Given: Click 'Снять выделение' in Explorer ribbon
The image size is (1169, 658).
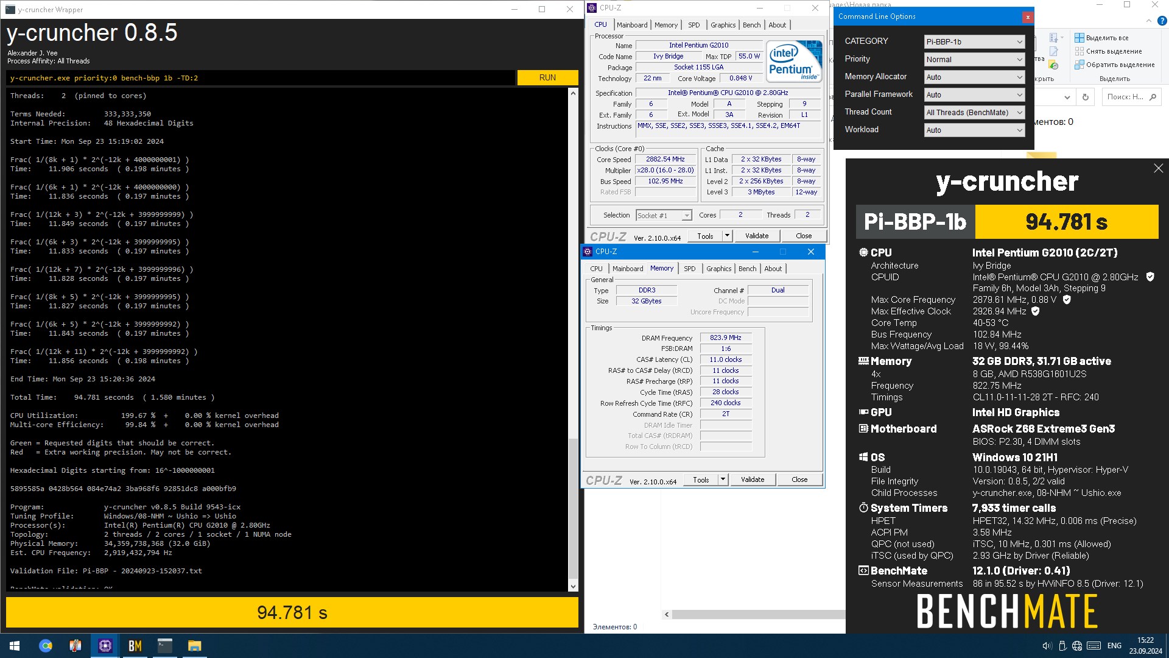Looking at the screenshot, I should [x=1108, y=51].
